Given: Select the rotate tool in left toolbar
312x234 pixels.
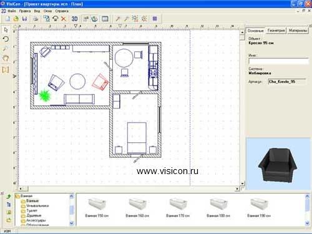Looking at the screenshot, I should coord(6,39).
